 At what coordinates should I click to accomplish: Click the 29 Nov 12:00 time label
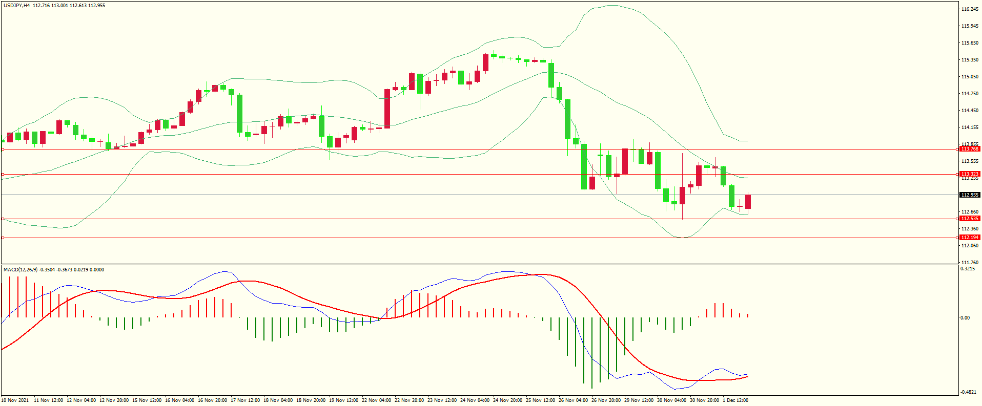[x=639, y=400]
